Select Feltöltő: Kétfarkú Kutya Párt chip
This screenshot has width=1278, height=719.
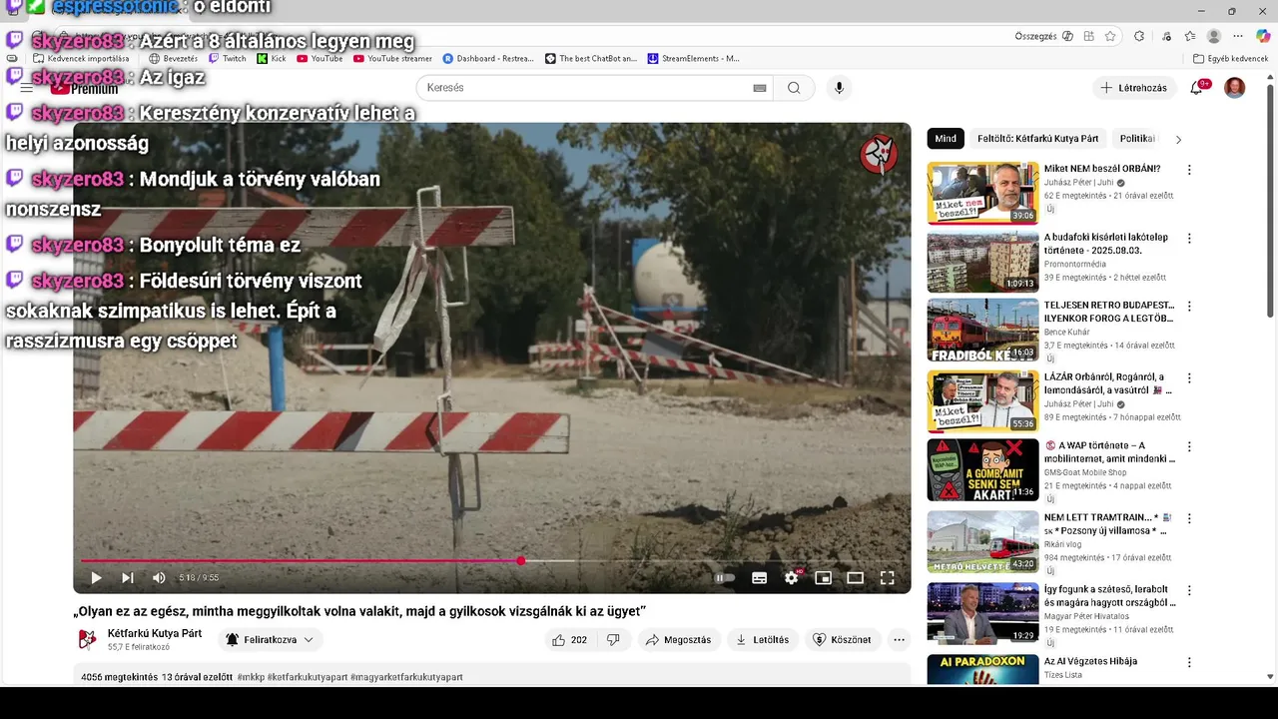[1038, 139]
